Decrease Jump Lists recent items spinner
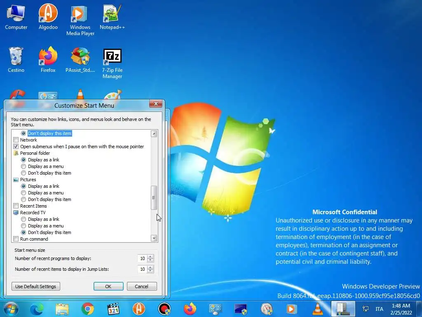The width and height of the screenshot is (422, 317). (151, 271)
